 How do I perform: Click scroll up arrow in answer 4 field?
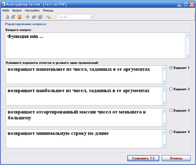pos(164,132)
